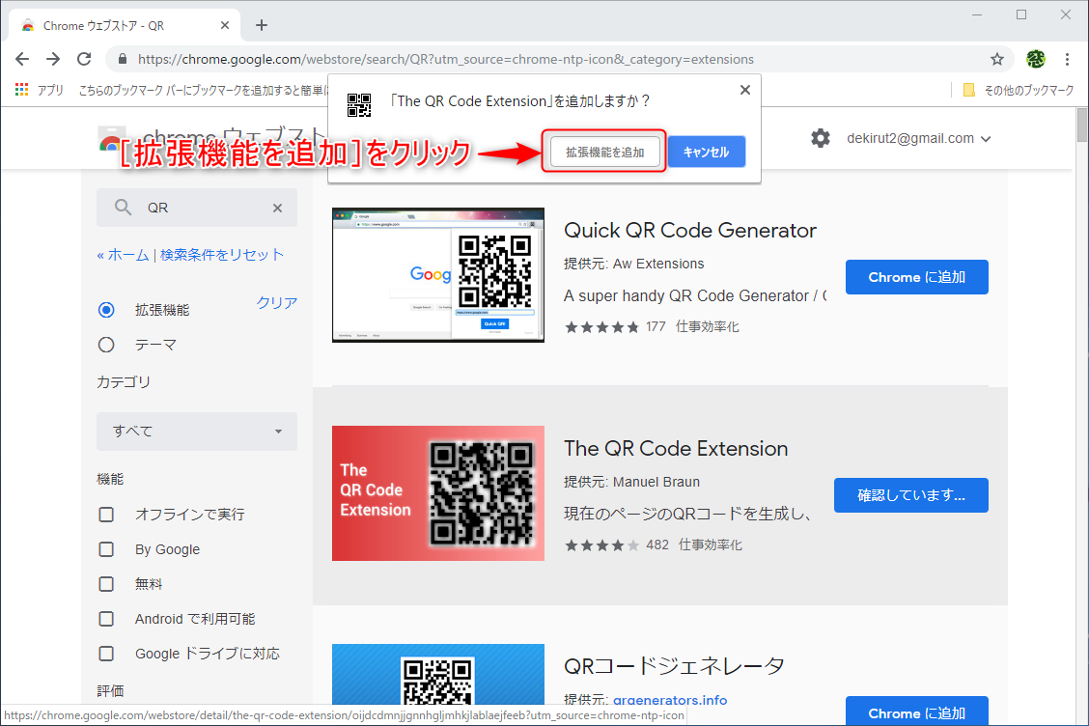Click the back navigation arrow icon
Screen dimensions: 1089x726
[x=22, y=59]
